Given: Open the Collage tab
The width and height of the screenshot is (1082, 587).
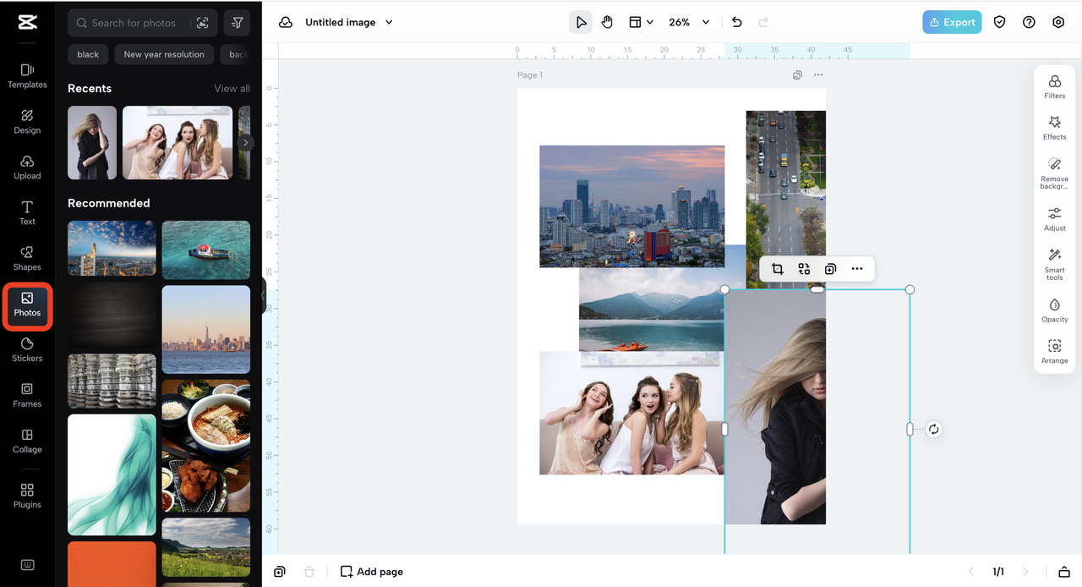Looking at the screenshot, I should click(27, 440).
